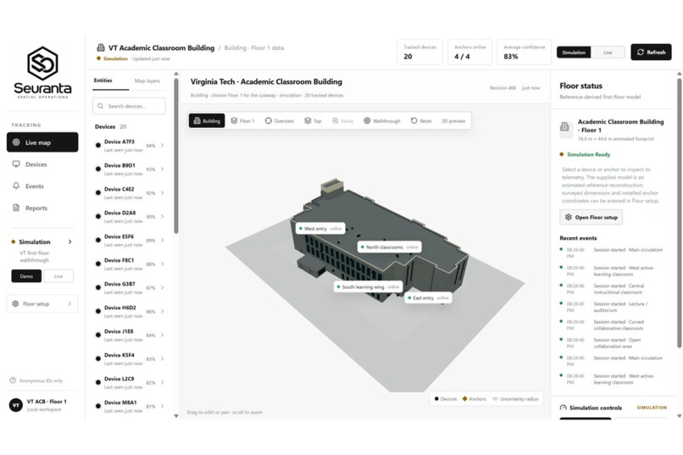The image size is (683, 455).
Task: Select Live mode in the sidebar
Action: tap(58, 276)
